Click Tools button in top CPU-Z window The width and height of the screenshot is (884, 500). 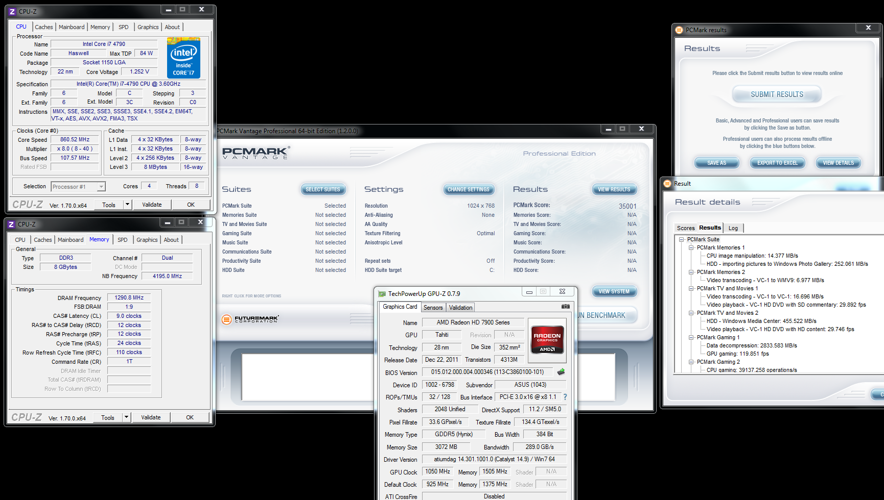109,205
